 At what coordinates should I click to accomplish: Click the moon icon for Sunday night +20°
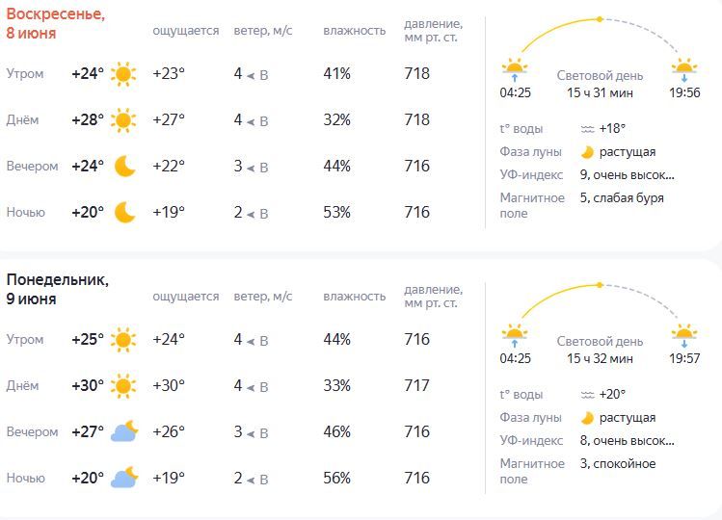click(124, 212)
